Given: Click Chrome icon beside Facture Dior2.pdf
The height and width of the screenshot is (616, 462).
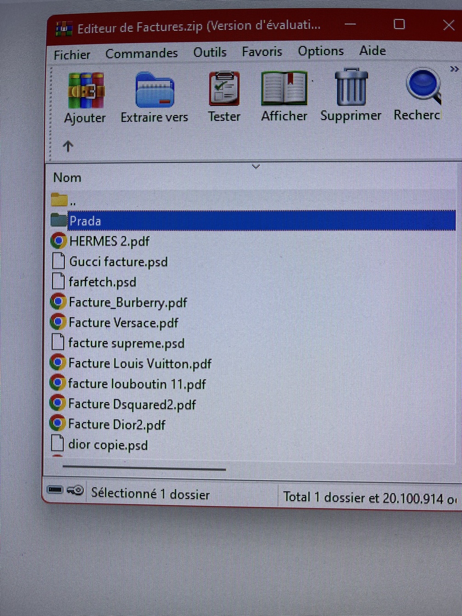Looking at the screenshot, I should click(x=57, y=423).
